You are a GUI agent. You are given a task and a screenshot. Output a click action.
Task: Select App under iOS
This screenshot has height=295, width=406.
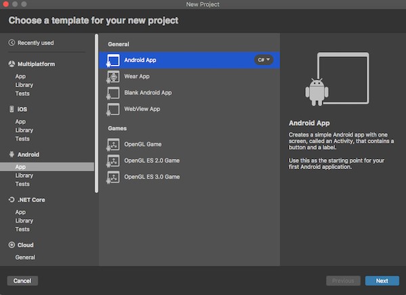pos(20,122)
